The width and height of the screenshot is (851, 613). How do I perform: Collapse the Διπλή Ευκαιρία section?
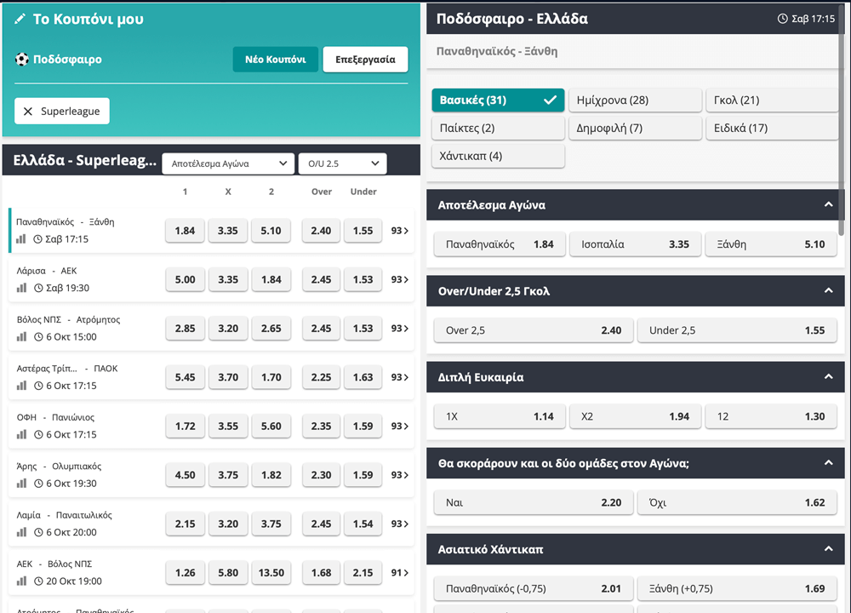(x=828, y=376)
